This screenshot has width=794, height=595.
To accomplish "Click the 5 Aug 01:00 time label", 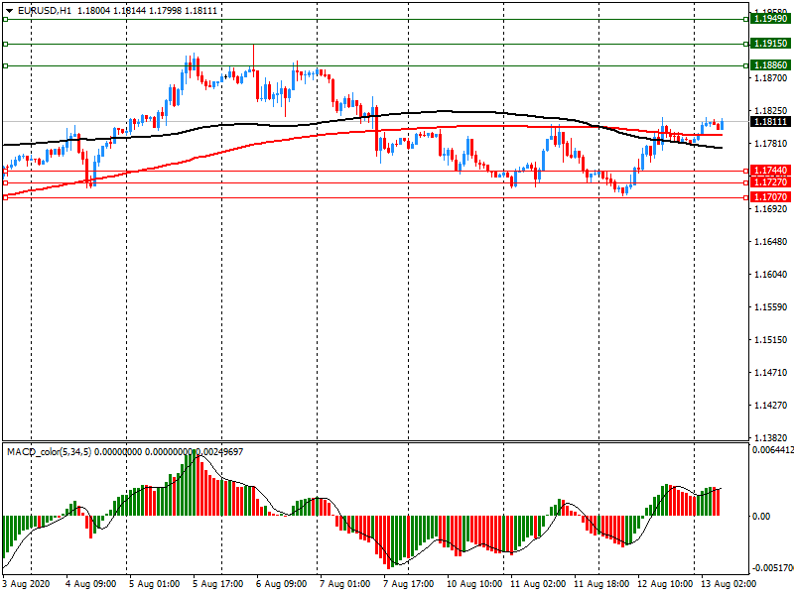I will click(154, 584).
